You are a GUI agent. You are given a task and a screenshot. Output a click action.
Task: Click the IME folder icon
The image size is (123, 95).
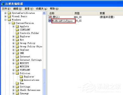click(17, 53)
